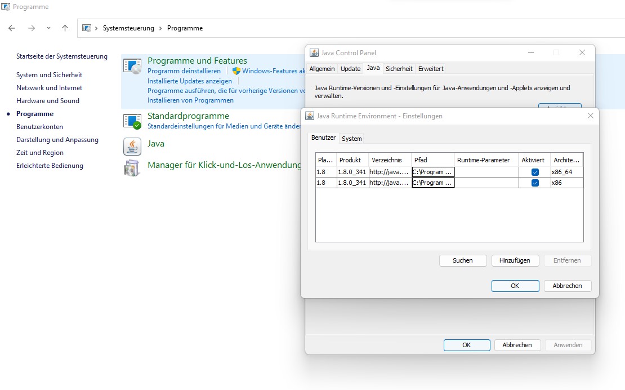The image size is (625, 390).
Task: Open the Sicherheit tab
Action: click(x=399, y=69)
